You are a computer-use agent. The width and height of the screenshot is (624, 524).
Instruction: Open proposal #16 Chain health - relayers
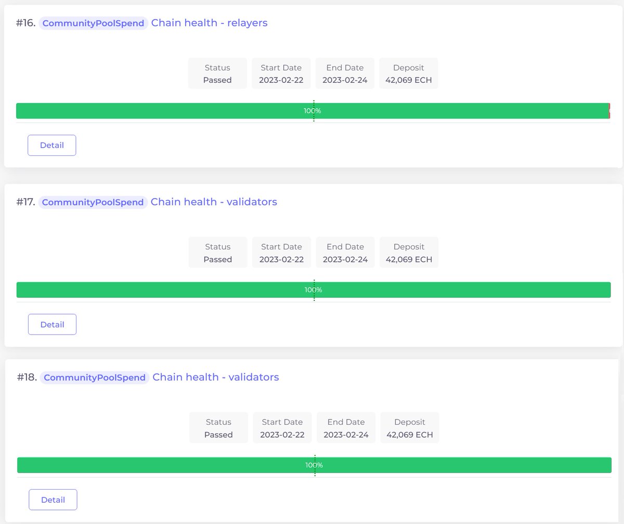point(209,23)
